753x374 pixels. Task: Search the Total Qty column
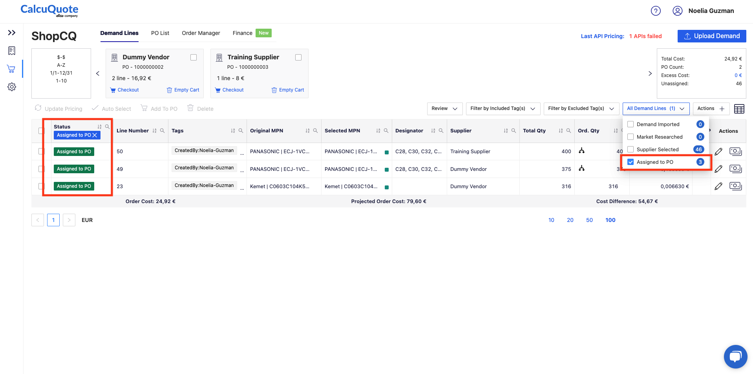(x=568, y=131)
